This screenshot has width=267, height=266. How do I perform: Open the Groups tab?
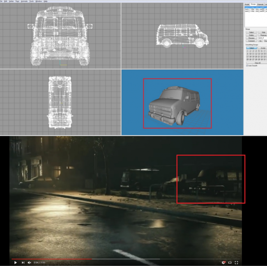pyautogui.click(x=253, y=4)
